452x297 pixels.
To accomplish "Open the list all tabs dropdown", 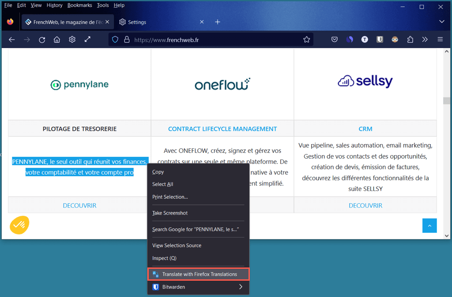I will [441, 22].
